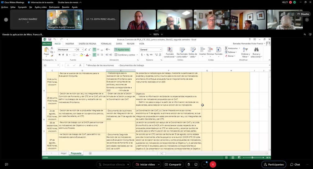This screenshot has height=169, width=313.
Task: Toggle Desactivar silencio microphone button
Action: pos(111,164)
